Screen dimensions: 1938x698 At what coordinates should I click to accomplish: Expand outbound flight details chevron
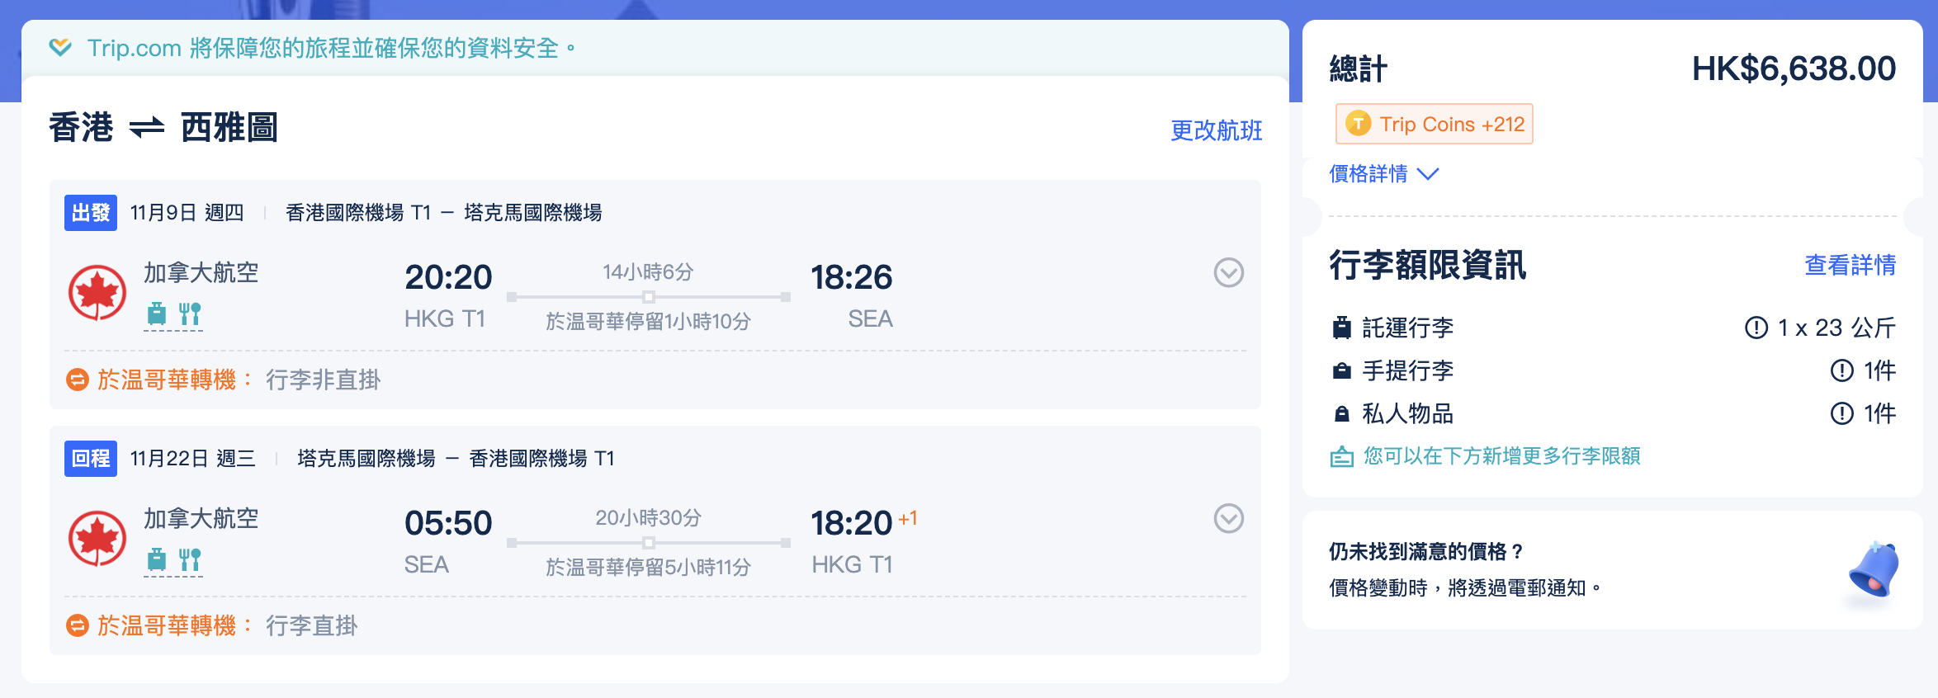1228,272
